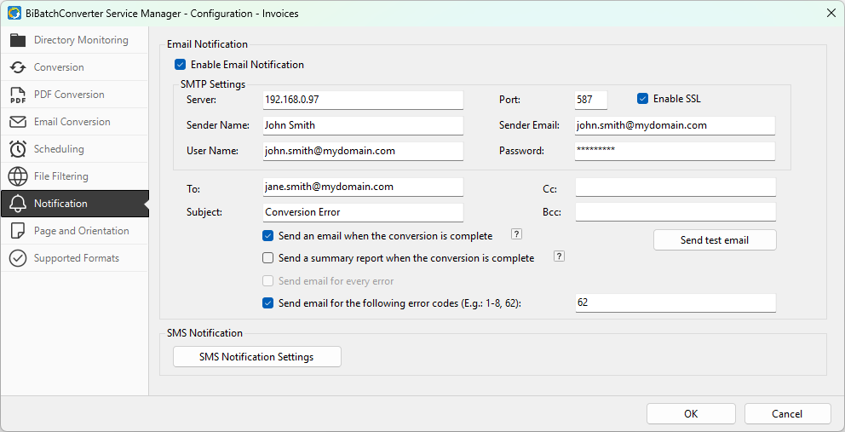Click into the Cc email field
The width and height of the screenshot is (845, 432).
[675, 187]
